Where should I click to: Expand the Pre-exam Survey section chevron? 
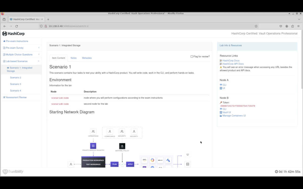coord(39,48)
